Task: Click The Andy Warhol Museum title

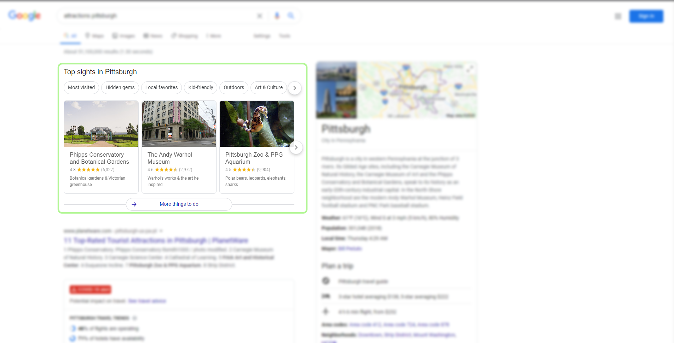Action: coord(170,158)
